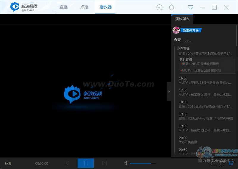The width and height of the screenshot is (238, 169).
Task: Switch to the 点播 tab
Action: pos(84,7)
